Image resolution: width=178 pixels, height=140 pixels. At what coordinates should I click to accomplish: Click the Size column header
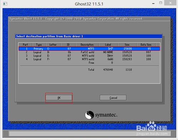[x=127, y=45]
